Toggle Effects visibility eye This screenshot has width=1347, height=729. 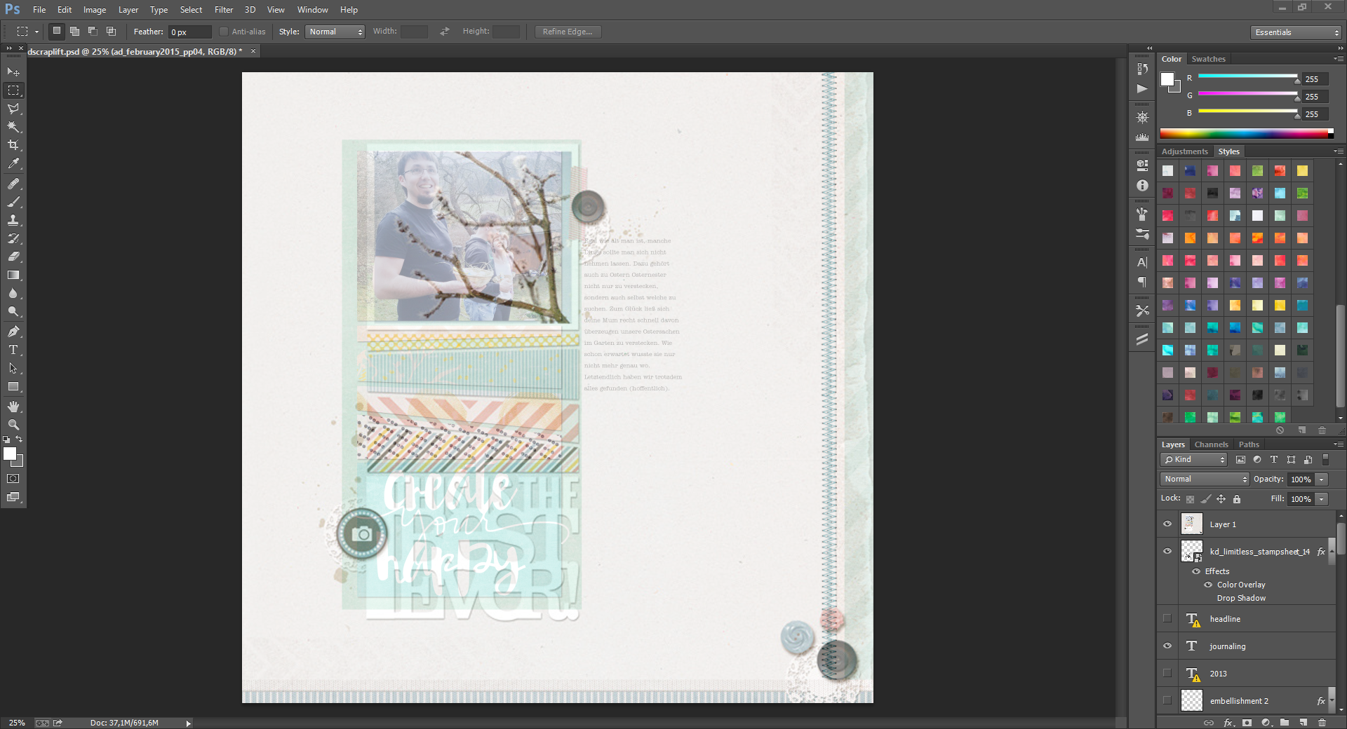point(1196,571)
